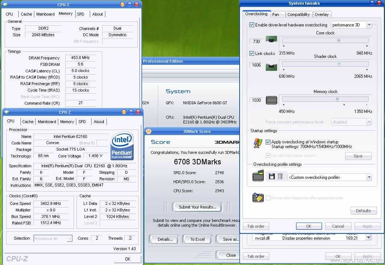Image resolution: width=385 pixels, height=265 pixels.
Task: Toggle Restore clock frequencies after suspended mode
Action: [268, 198]
